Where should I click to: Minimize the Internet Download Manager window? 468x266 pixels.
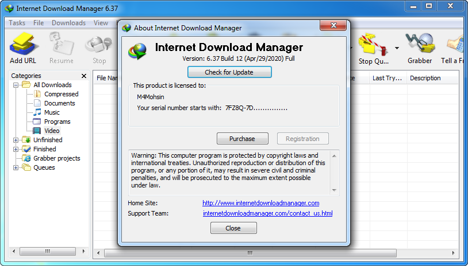point(413,6)
